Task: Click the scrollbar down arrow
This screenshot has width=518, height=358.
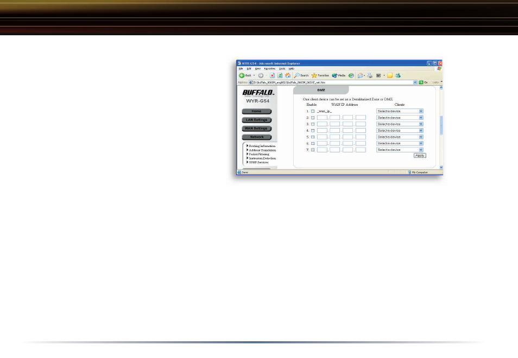Action: tap(441, 167)
